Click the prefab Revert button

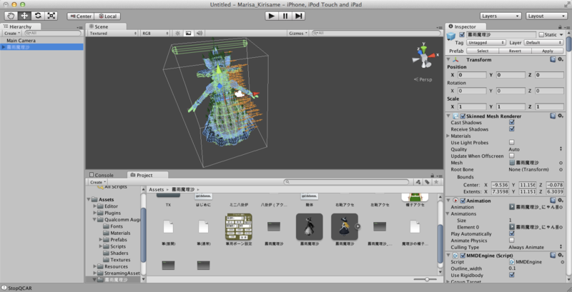515,51
